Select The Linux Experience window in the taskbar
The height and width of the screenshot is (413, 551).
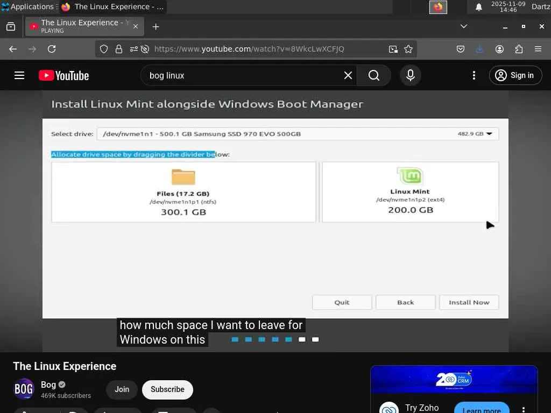(112, 6)
